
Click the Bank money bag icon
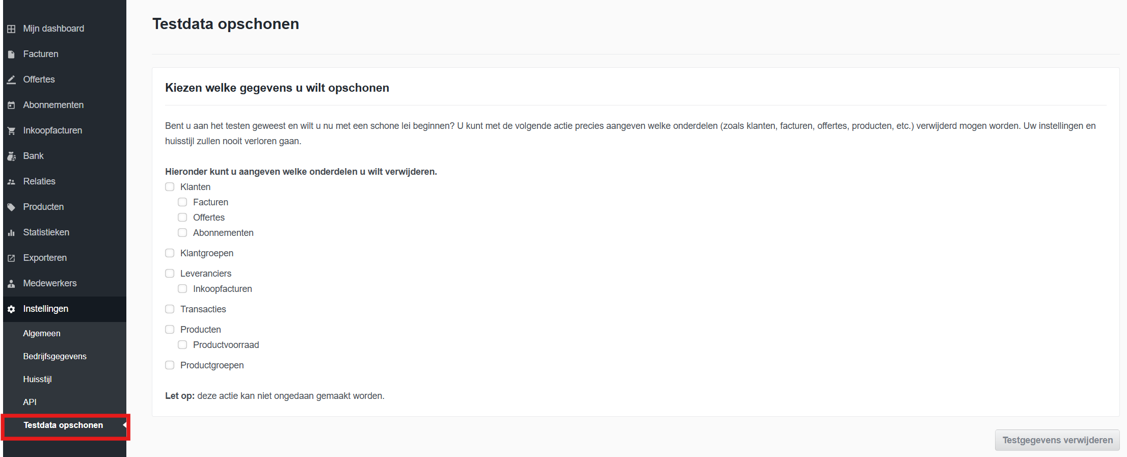click(x=11, y=156)
